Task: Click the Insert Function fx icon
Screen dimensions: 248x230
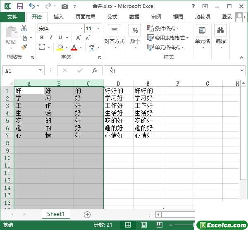Action: tap(95, 70)
